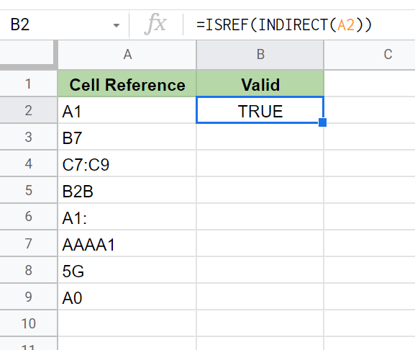Click the select-all corner box
Viewport: 415px width, 350px height.
pyautogui.click(x=27, y=53)
